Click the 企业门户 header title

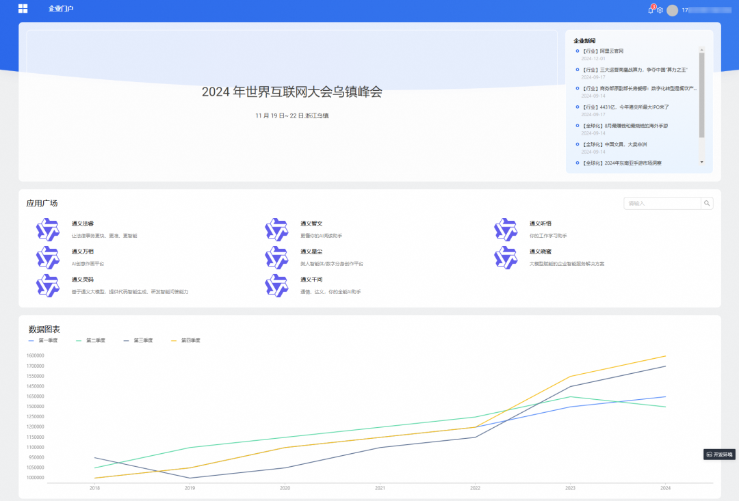[x=61, y=8]
